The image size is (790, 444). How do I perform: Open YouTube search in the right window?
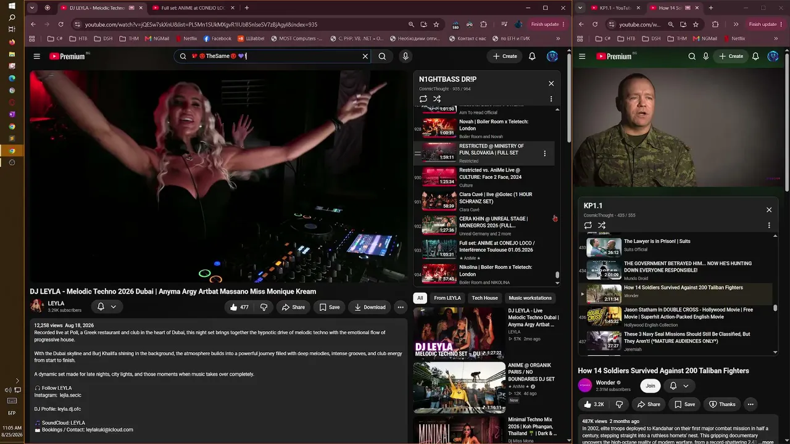[692, 56]
